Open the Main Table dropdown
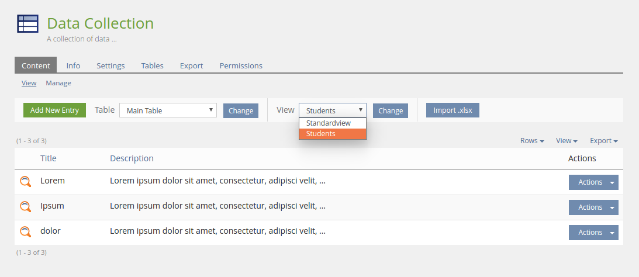 pyautogui.click(x=168, y=110)
